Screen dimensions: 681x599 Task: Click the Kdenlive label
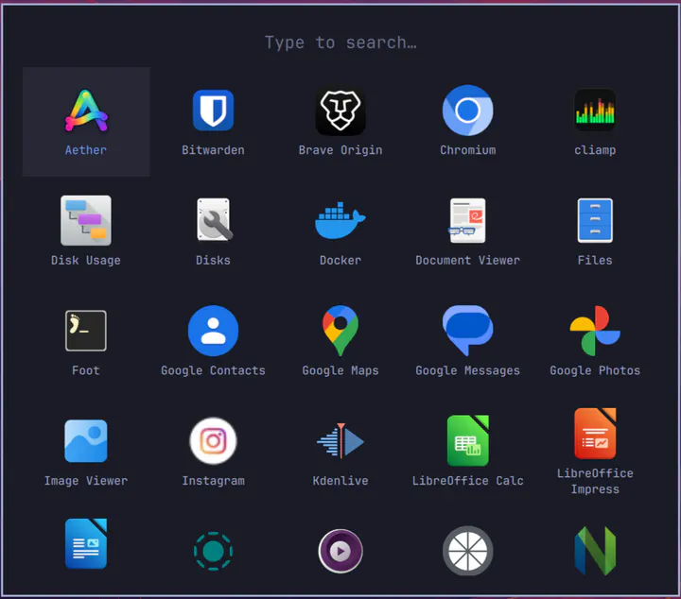(x=340, y=481)
